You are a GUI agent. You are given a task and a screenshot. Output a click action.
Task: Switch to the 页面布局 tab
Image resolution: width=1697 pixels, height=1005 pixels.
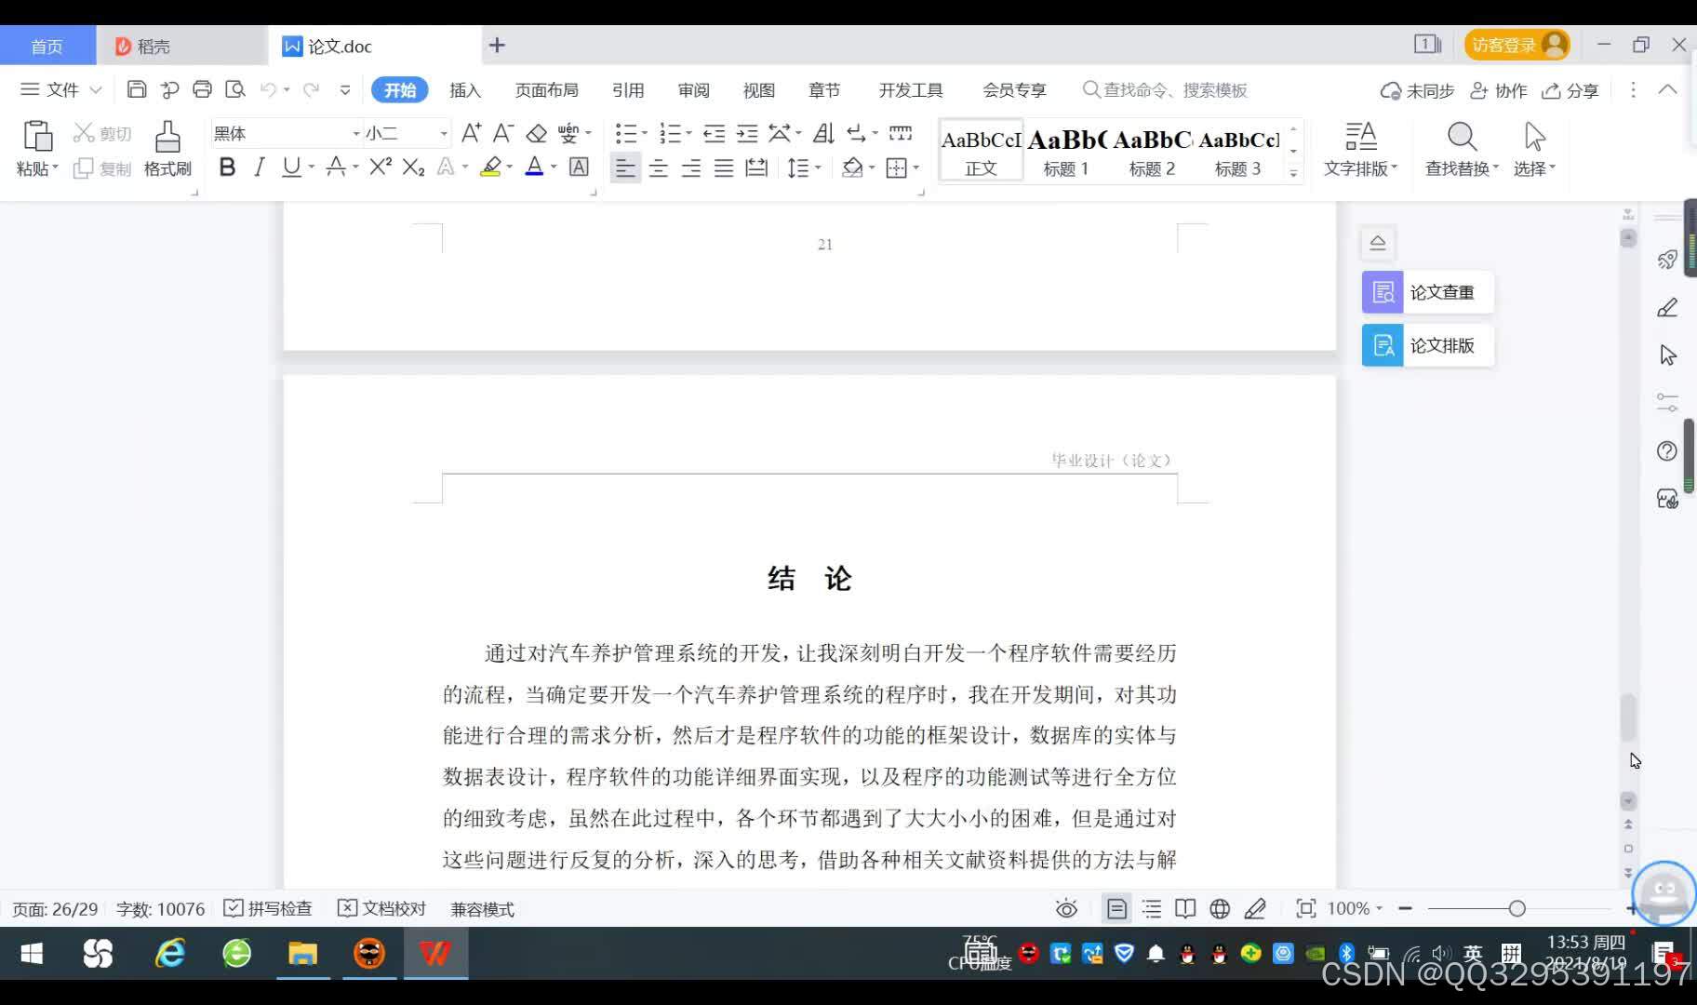(547, 89)
